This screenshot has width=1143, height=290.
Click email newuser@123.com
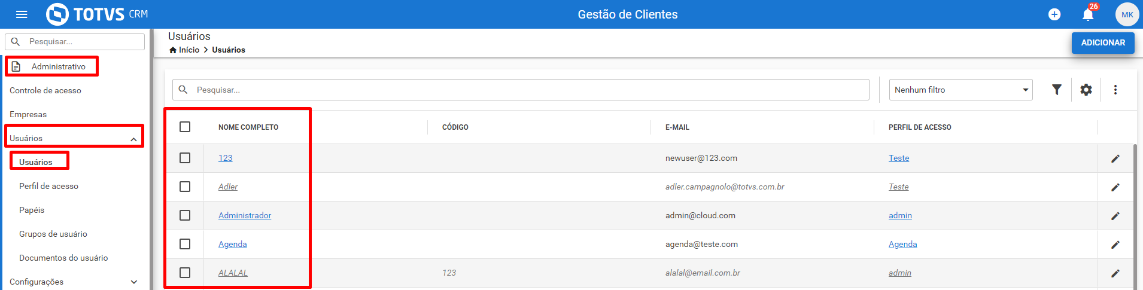click(x=701, y=158)
